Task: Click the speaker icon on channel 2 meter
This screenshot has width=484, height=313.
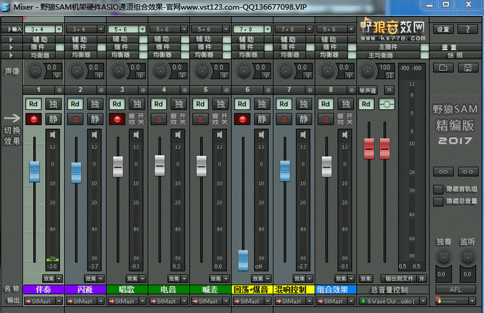Action: point(95,135)
